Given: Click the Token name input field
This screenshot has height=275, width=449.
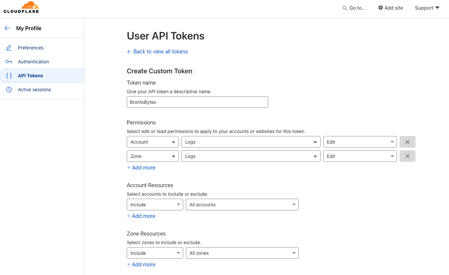Looking at the screenshot, I should coord(197,102).
